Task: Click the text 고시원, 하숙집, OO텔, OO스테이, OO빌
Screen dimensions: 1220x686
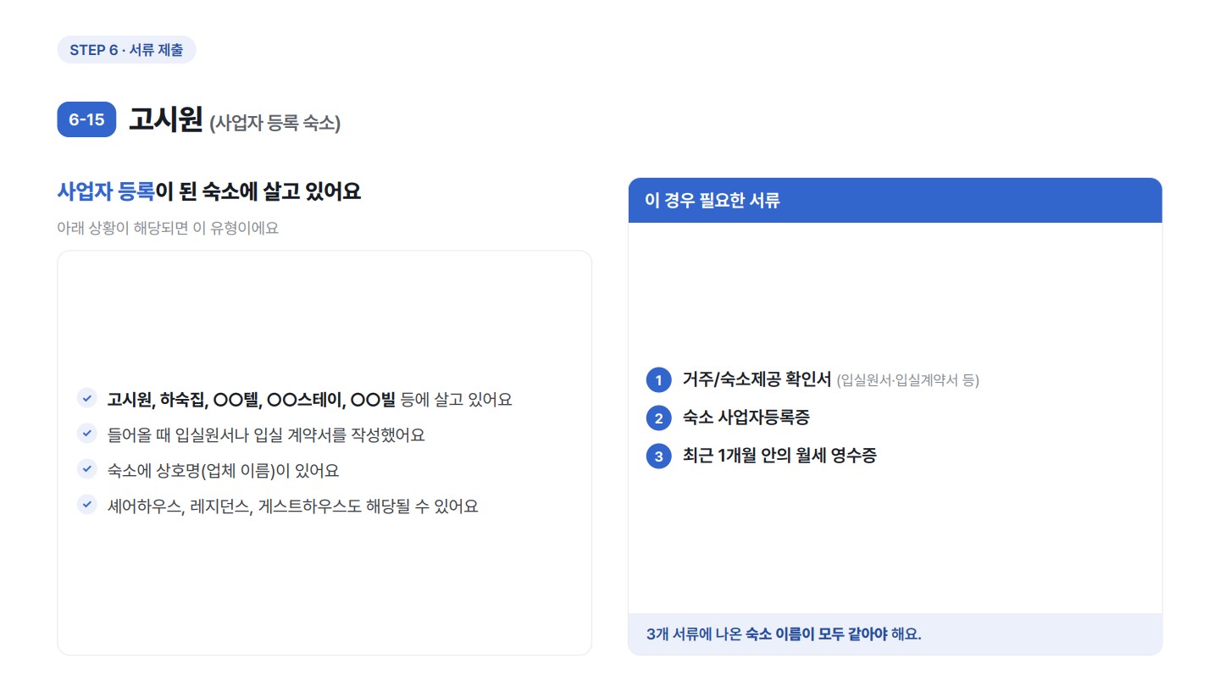Action: click(x=252, y=399)
